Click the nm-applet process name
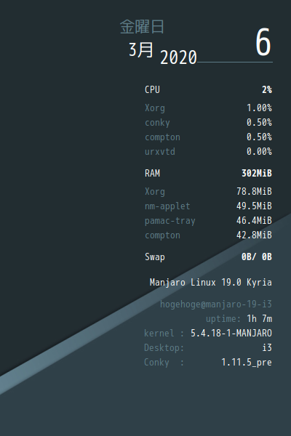Screen dimensions: 291x436 pos(167,206)
